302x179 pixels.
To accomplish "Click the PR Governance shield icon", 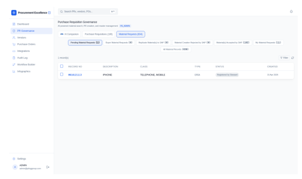I will pyautogui.click(x=14, y=31).
